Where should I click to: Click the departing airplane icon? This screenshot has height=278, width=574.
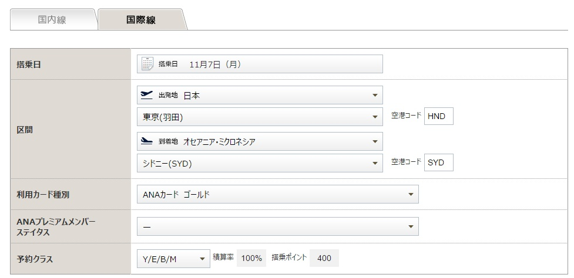pyautogui.click(x=147, y=95)
